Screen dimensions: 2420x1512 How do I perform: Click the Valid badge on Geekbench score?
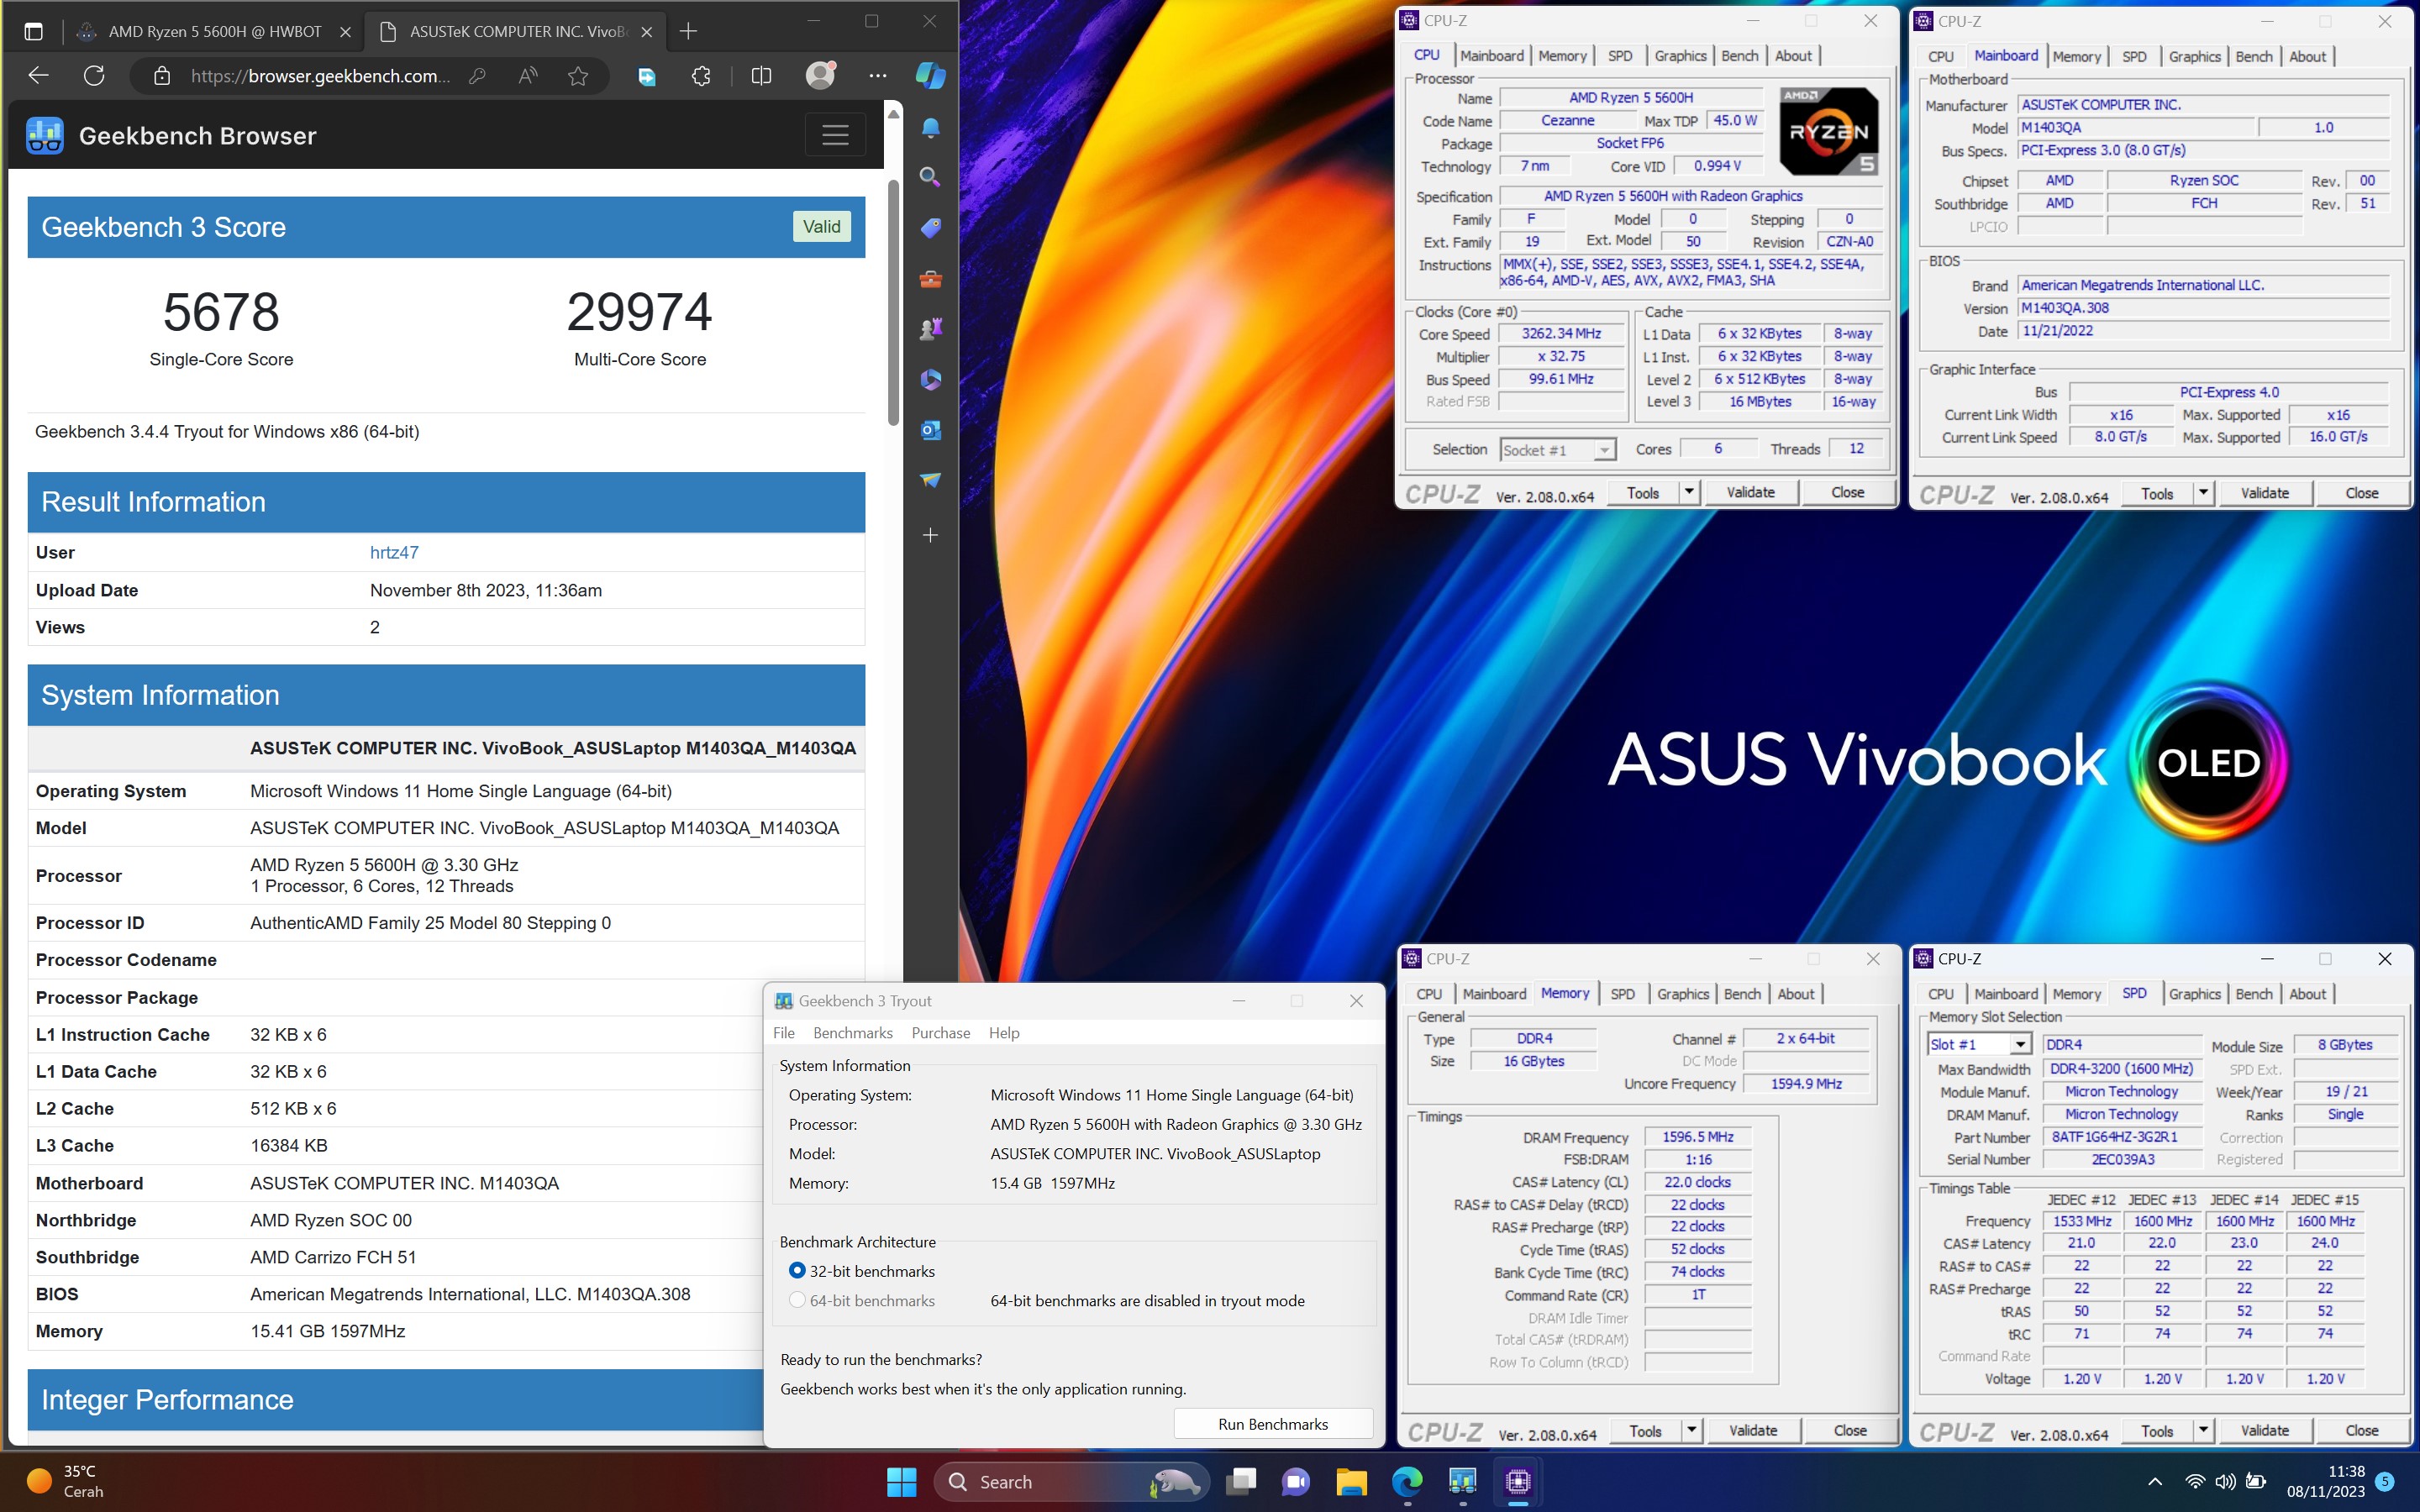pos(821,227)
